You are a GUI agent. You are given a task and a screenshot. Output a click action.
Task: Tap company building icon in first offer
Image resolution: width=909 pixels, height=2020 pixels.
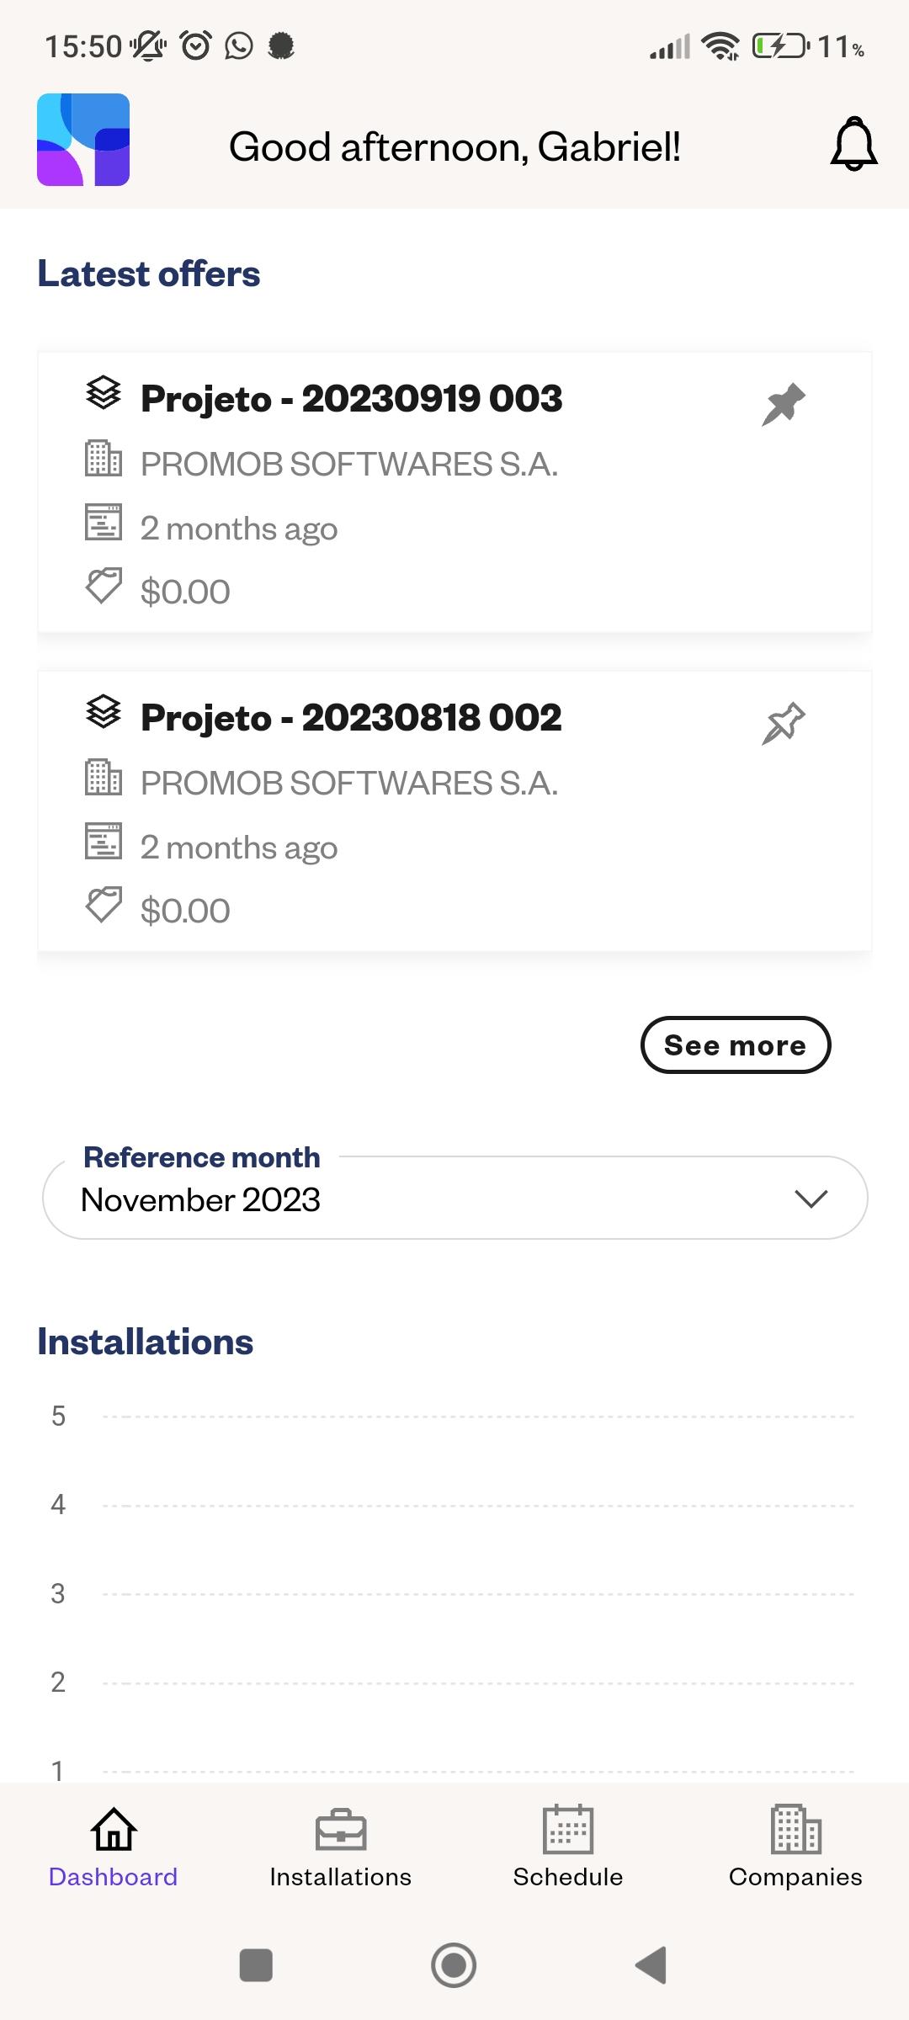[x=104, y=458]
